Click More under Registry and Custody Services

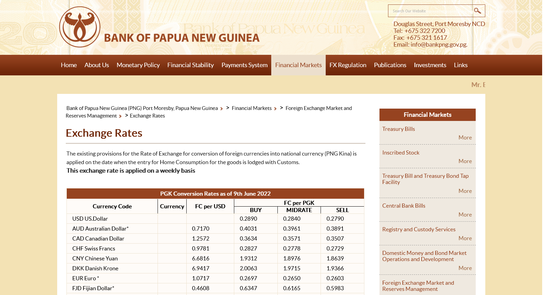[465, 238]
